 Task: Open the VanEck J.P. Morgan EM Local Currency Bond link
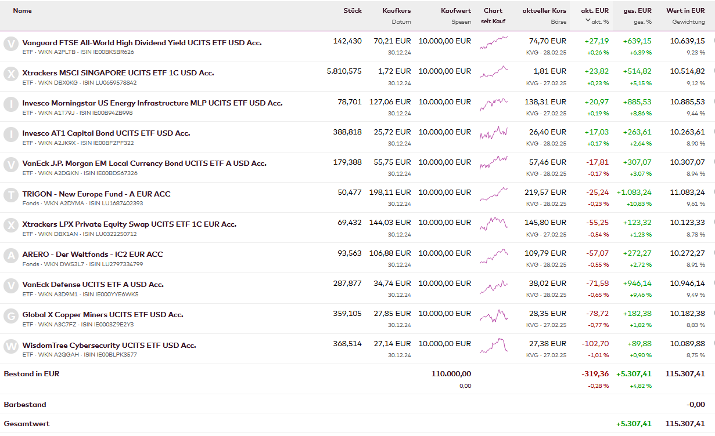[x=144, y=163]
